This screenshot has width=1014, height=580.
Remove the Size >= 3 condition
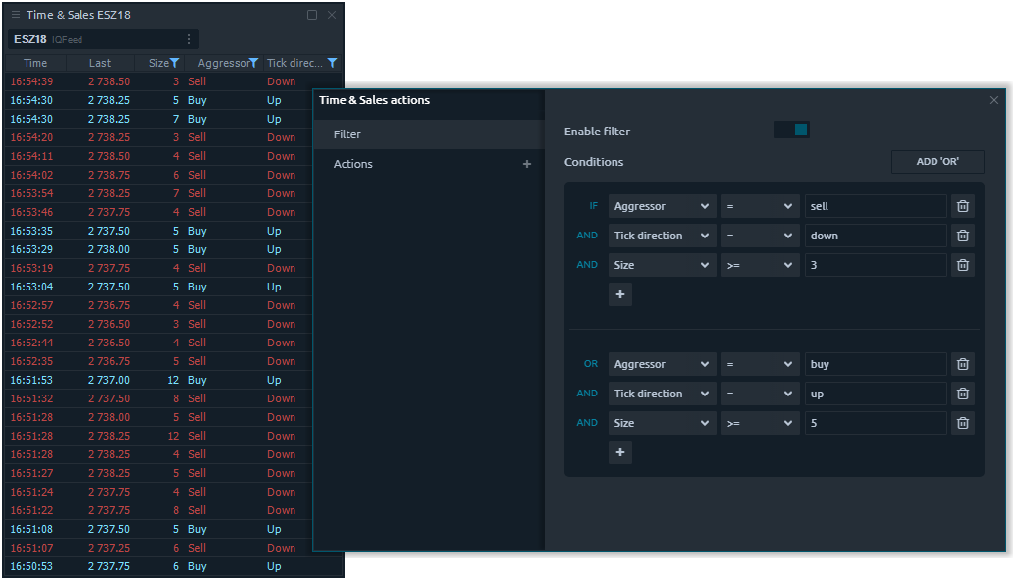[963, 265]
